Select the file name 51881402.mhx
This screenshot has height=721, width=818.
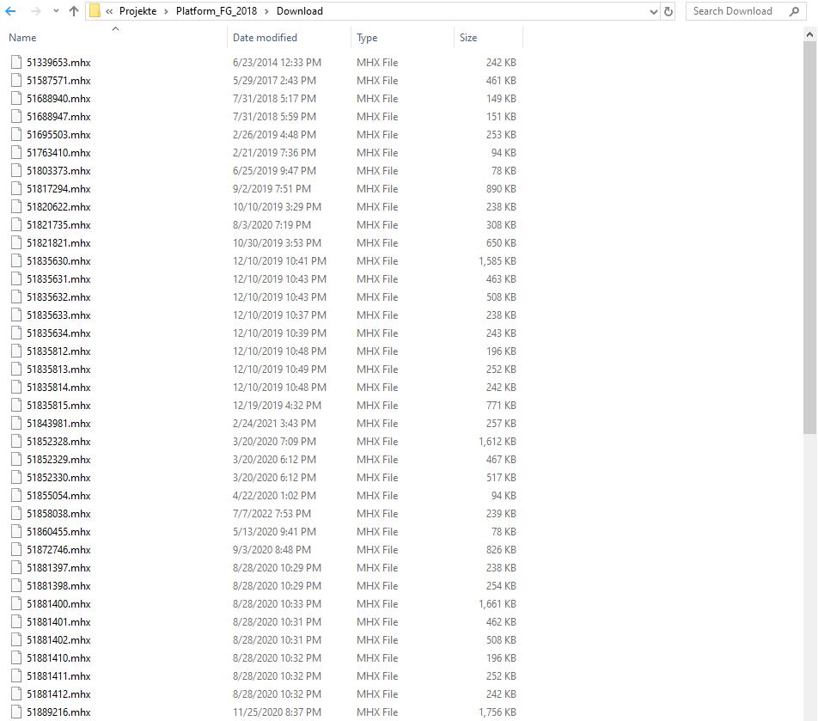[x=58, y=639]
